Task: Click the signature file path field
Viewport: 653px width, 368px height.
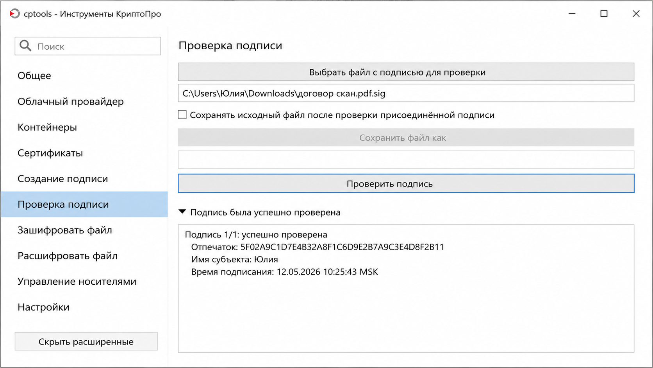Action: [x=406, y=93]
